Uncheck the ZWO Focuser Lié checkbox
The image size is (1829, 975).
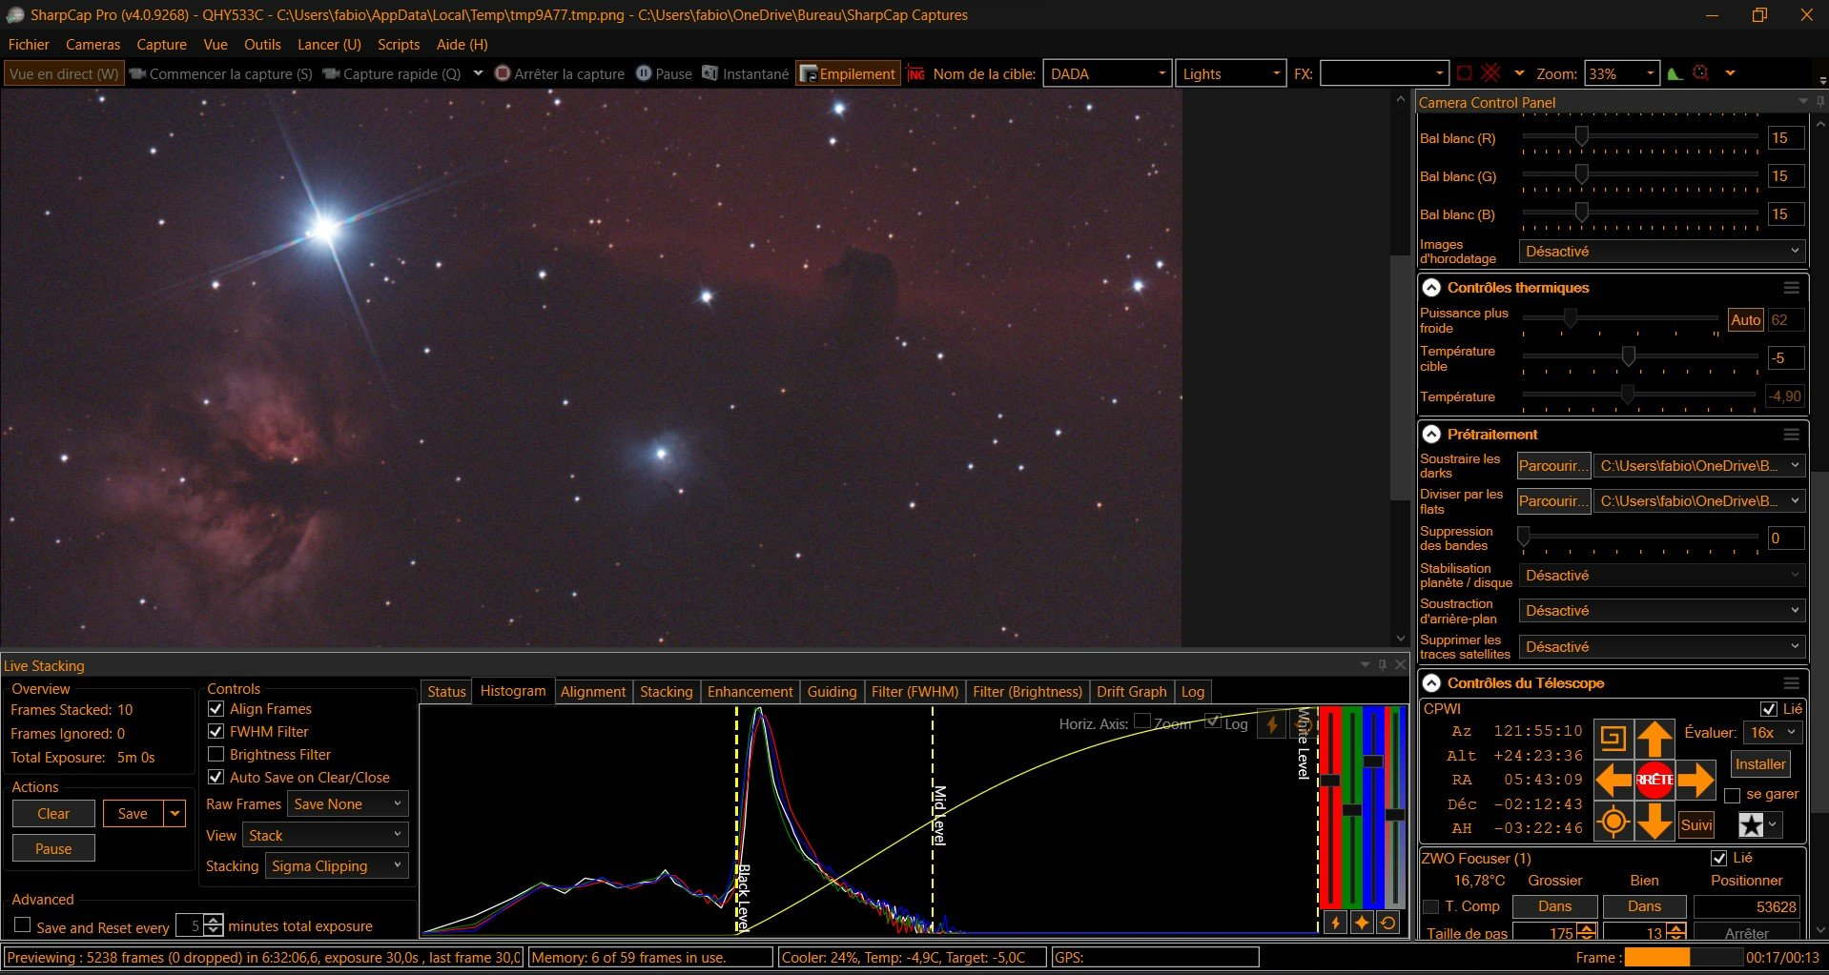[1719, 858]
